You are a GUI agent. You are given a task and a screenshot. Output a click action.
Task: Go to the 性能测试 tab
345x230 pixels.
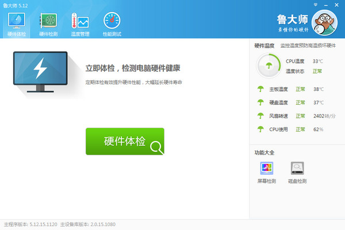112,25
